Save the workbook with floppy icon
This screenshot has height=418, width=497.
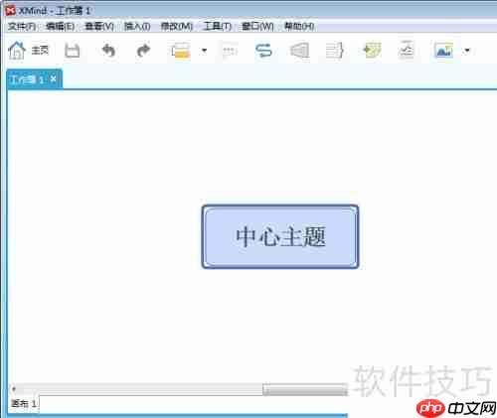(72, 51)
